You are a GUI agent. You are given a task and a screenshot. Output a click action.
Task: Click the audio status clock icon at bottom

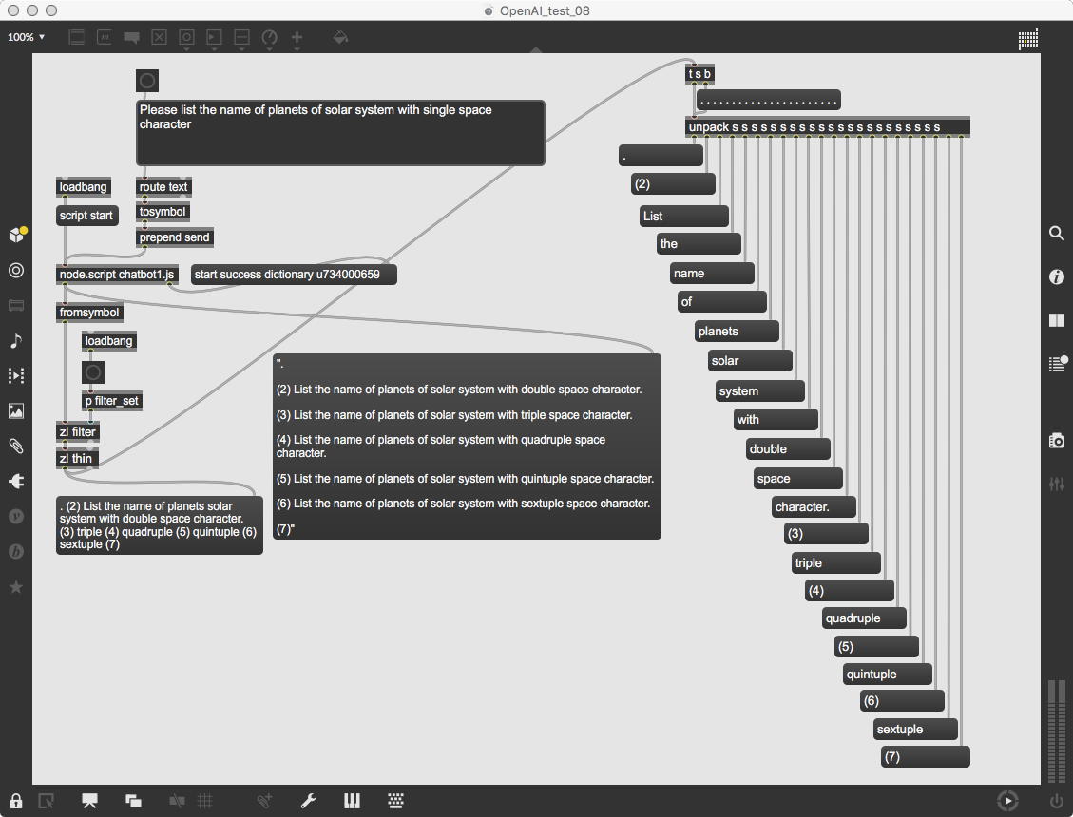pos(1007,801)
